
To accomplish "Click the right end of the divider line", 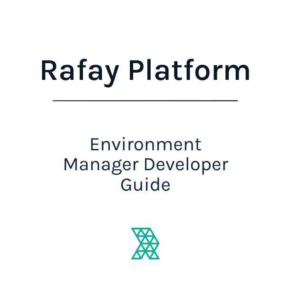I will 236,101.
